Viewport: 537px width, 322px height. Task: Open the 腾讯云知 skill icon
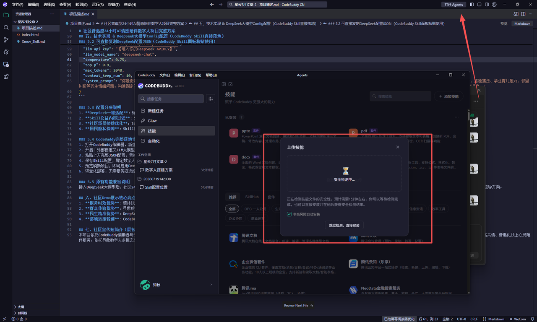pos(353,264)
